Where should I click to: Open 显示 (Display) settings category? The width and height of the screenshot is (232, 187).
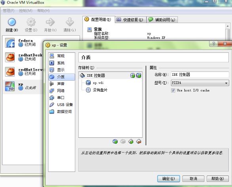pos(61,70)
